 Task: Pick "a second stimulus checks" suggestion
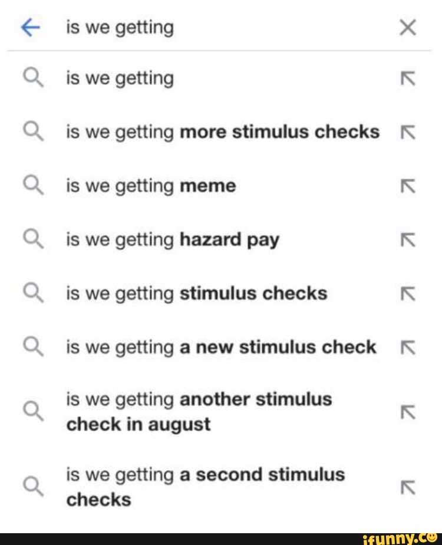pyautogui.click(x=205, y=487)
